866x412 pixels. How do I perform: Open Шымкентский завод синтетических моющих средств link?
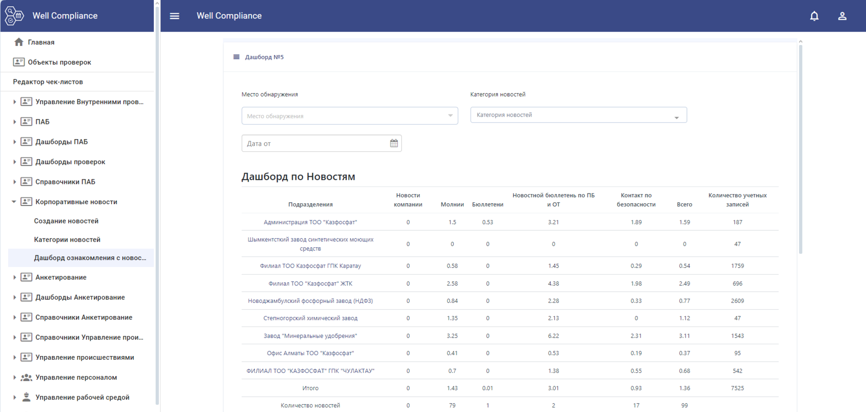tap(310, 244)
